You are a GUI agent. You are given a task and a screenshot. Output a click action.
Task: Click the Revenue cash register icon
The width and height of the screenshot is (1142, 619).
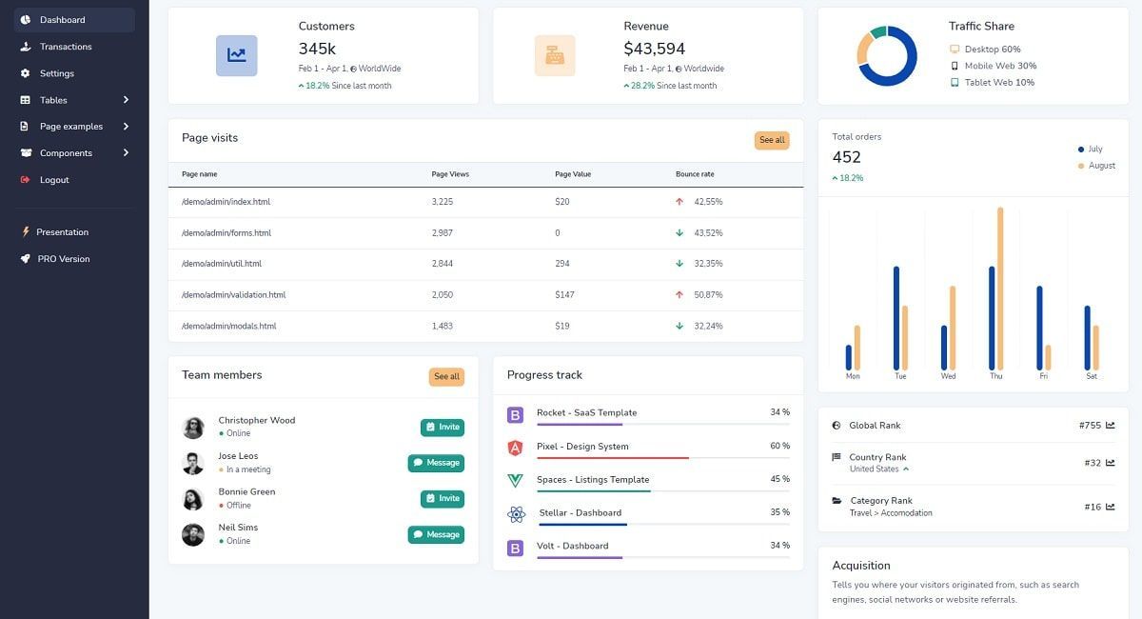[555, 55]
